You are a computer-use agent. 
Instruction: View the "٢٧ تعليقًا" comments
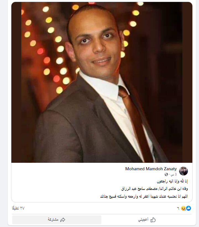(18, 208)
